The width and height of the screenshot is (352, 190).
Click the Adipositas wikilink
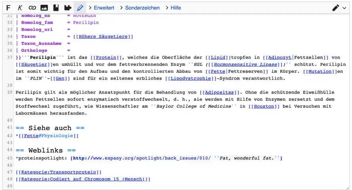219,92
